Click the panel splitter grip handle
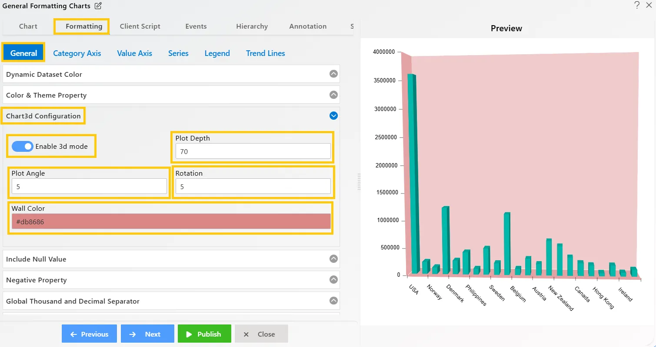 coord(359,182)
